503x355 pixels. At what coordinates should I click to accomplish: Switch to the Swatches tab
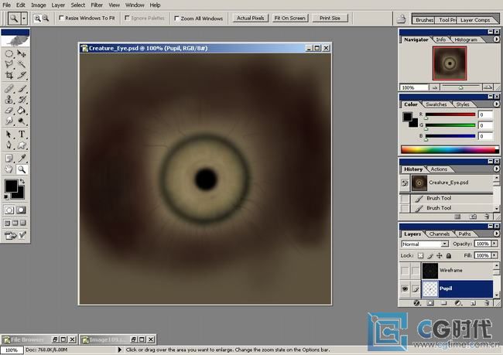point(436,104)
